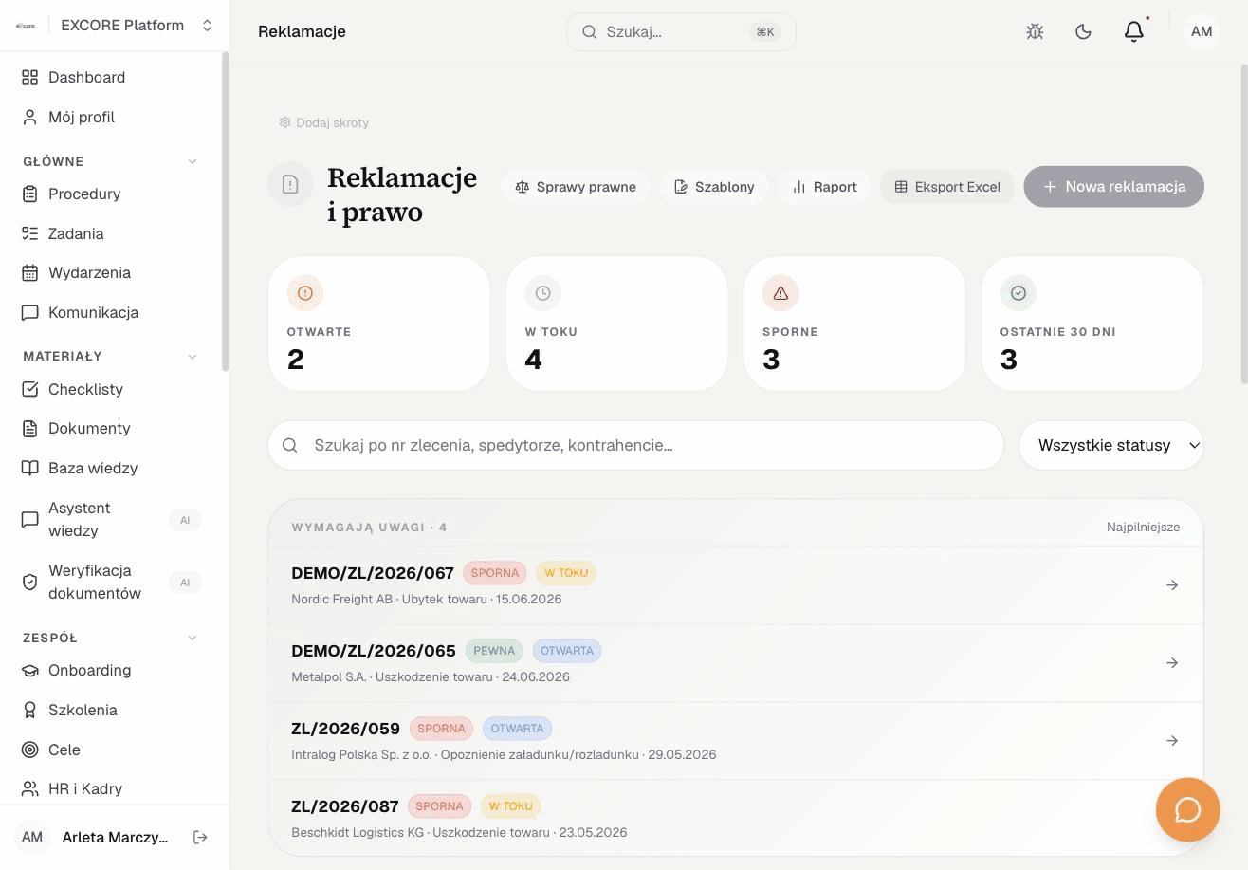The image size is (1248, 870).
Task: Open EXCORE Platform workspace switcher
Action: (x=114, y=26)
